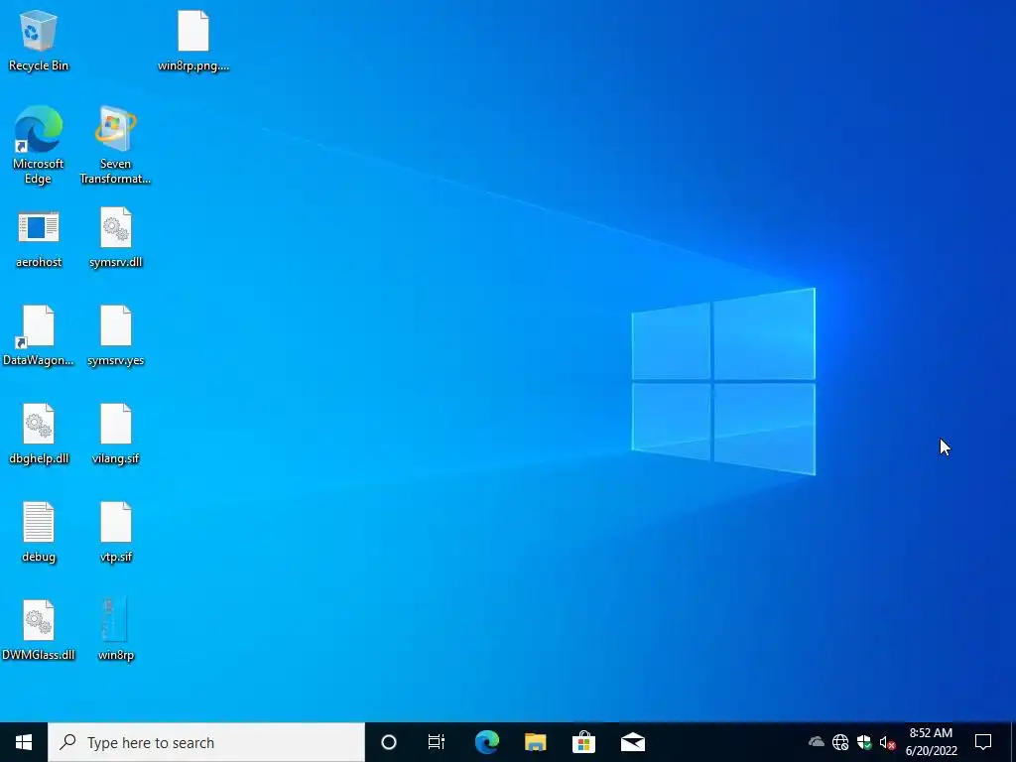The image size is (1016, 762).
Task: Open Task View on the taskbar
Action: pyautogui.click(x=437, y=742)
